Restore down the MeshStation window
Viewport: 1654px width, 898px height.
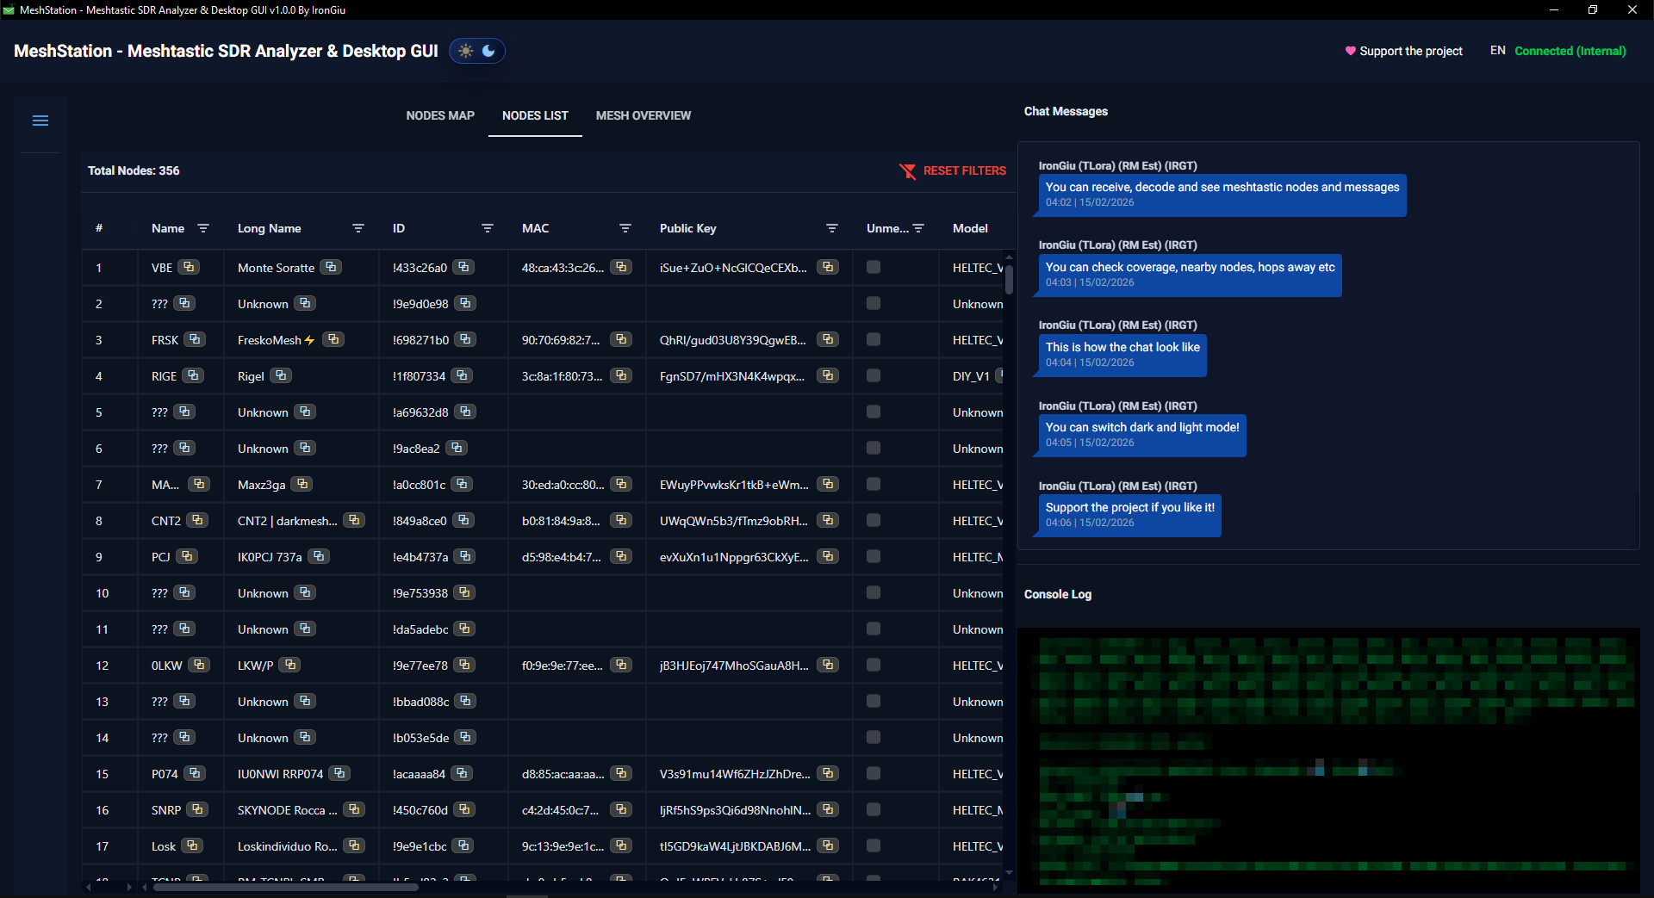pos(1593,9)
